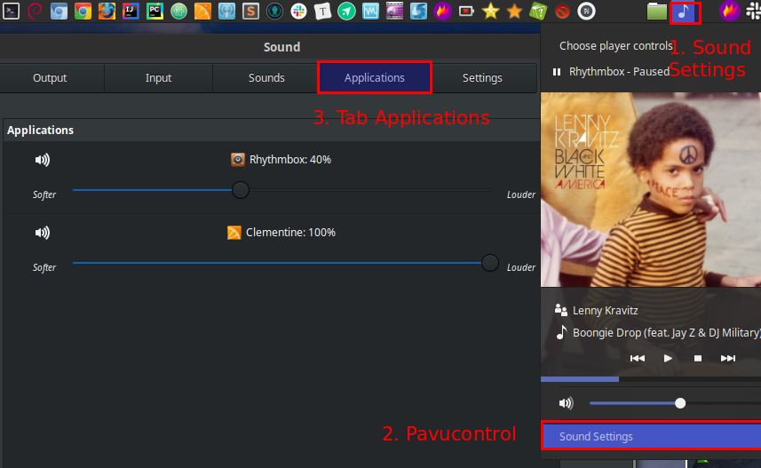761x468 pixels.
Task: Open the film-strip video app launcher
Action: coord(394,11)
